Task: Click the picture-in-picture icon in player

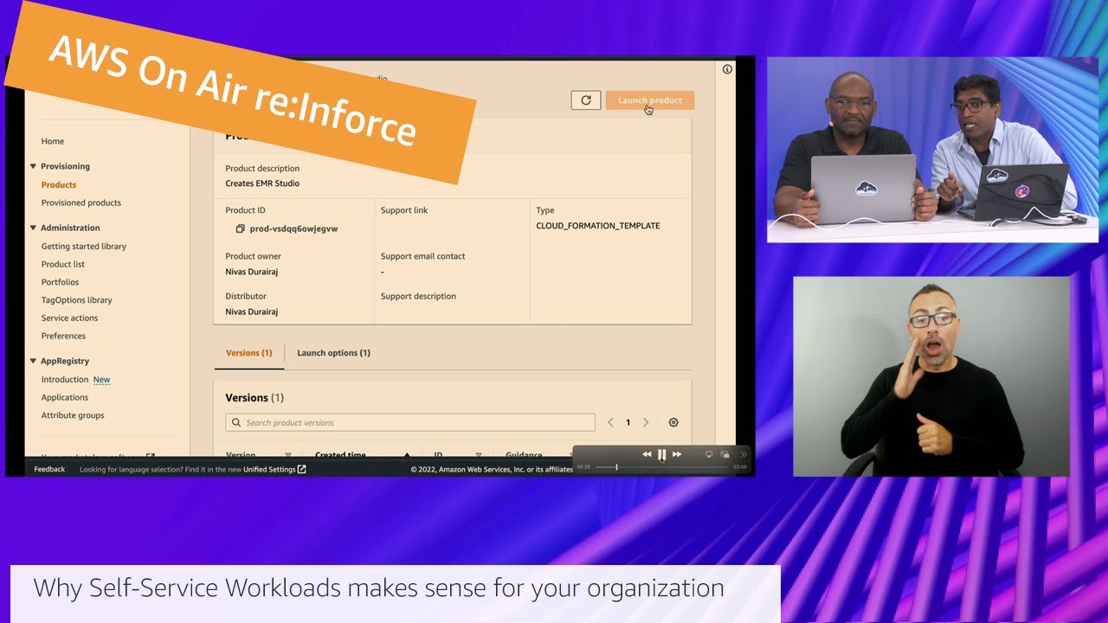Action: (x=725, y=454)
